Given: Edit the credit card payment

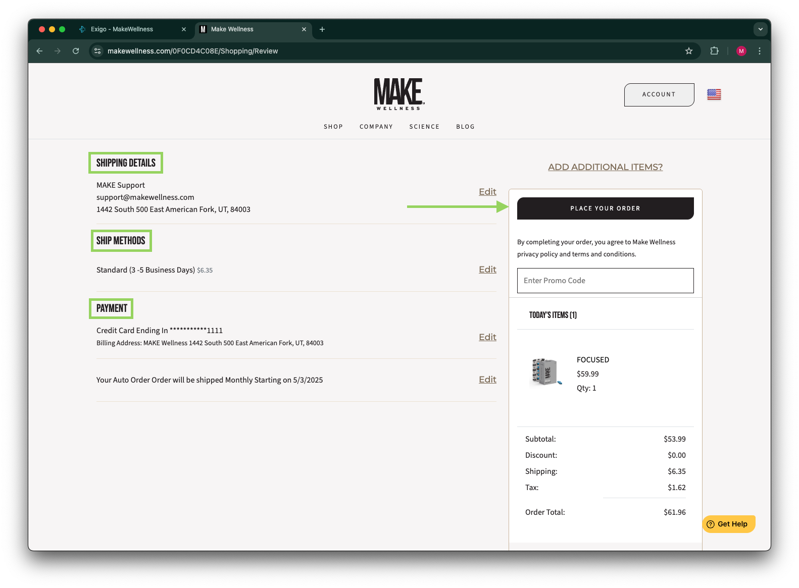Looking at the screenshot, I should point(487,337).
